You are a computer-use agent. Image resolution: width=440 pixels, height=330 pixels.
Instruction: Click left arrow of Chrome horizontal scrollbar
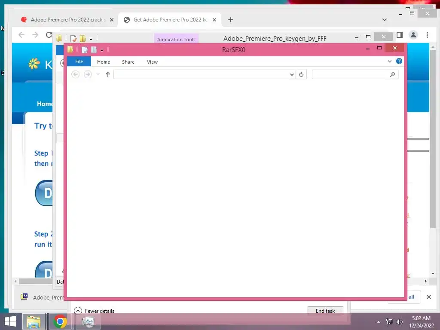coord(16,281)
